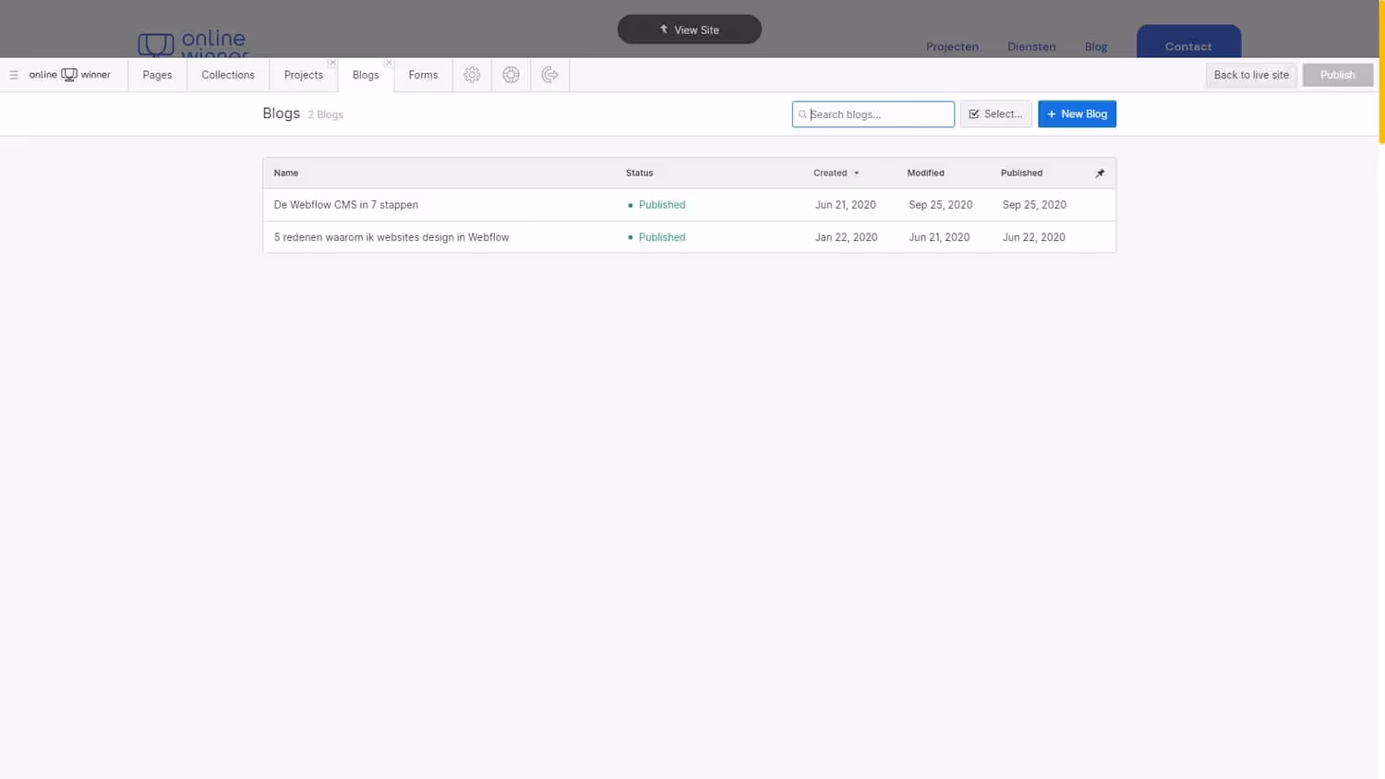The height and width of the screenshot is (779, 1385).
Task: Open '5 redenen waarom ik websites design' blog
Action: click(x=391, y=237)
